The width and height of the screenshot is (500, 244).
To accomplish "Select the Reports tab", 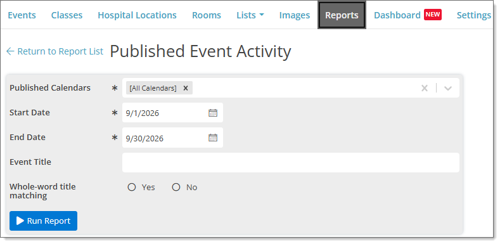I will click(342, 15).
